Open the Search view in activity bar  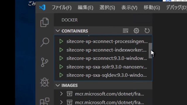click(x=45, y=42)
